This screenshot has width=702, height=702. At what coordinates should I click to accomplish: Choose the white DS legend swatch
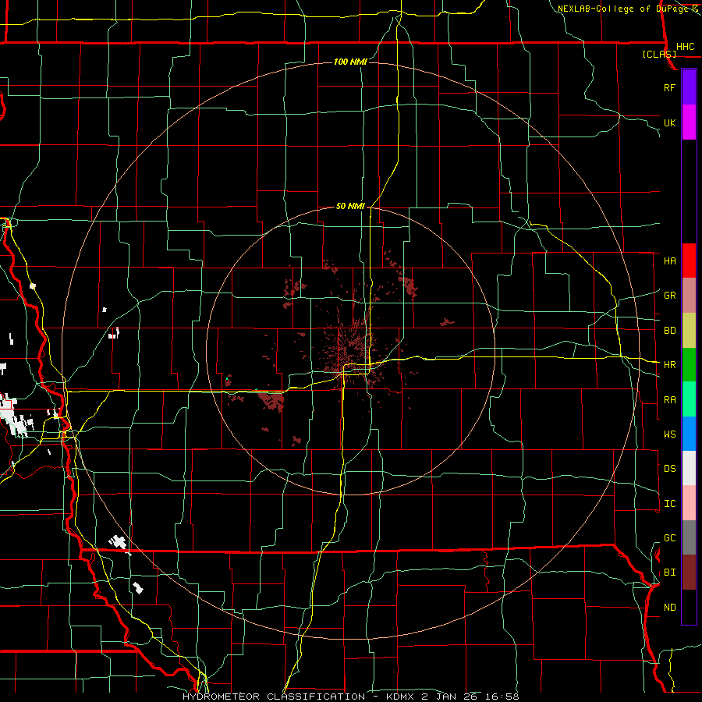coord(689,468)
